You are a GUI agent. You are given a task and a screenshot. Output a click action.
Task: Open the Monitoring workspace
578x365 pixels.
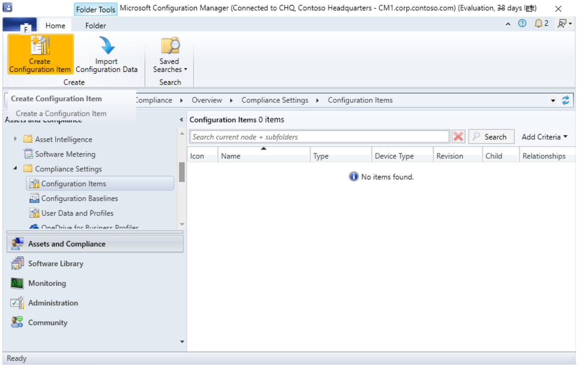tap(95, 283)
